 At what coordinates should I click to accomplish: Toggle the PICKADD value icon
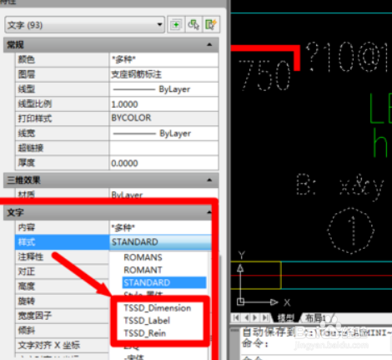point(176,25)
